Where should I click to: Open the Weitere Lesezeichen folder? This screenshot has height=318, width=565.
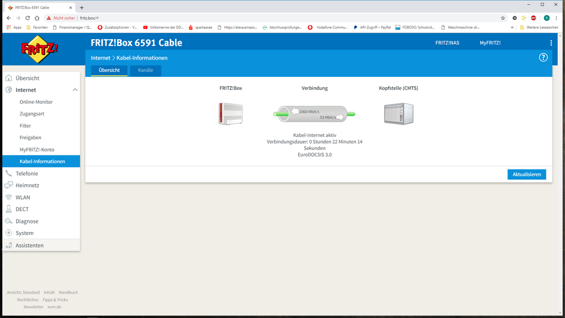538,27
